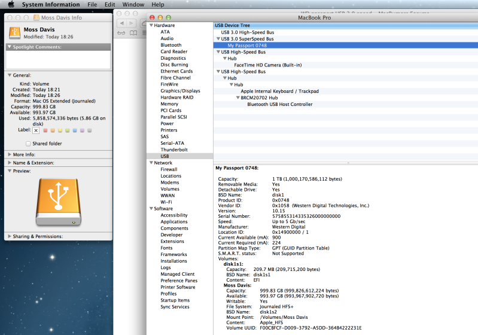
Task: Collapse the USB 3.0 SuperSpeed Bus node
Action: (x=218, y=39)
